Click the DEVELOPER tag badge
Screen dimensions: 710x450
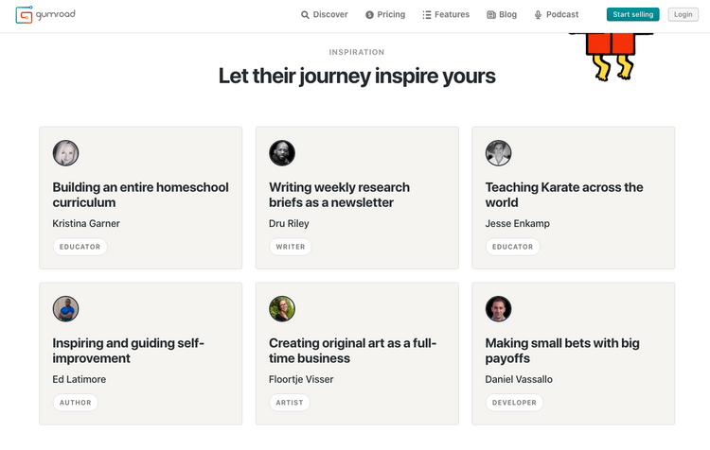(514, 403)
